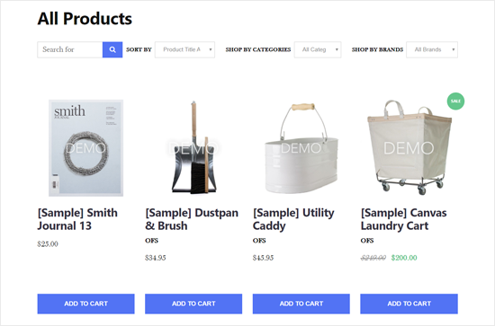Image resolution: width=495 pixels, height=326 pixels.
Task: Add Canvas Laundry Cart to cart
Action: (x=409, y=304)
